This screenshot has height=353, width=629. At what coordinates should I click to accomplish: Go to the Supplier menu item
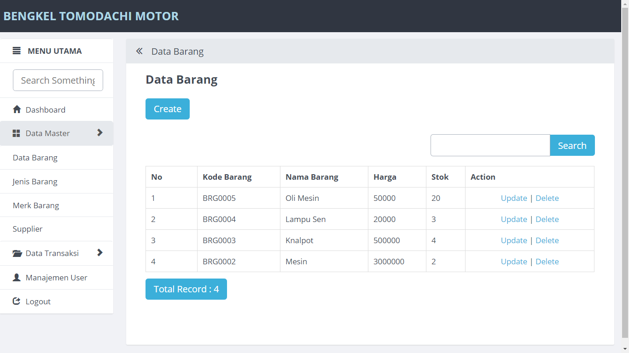click(28, 229)
